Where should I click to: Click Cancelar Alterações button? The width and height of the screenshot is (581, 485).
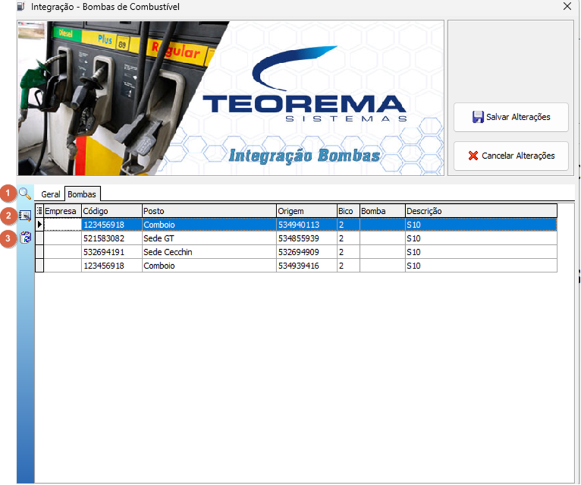click(511, 156)
